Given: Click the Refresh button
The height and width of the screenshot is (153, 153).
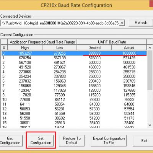Looking at the screenshot, I should coord(141,23).
